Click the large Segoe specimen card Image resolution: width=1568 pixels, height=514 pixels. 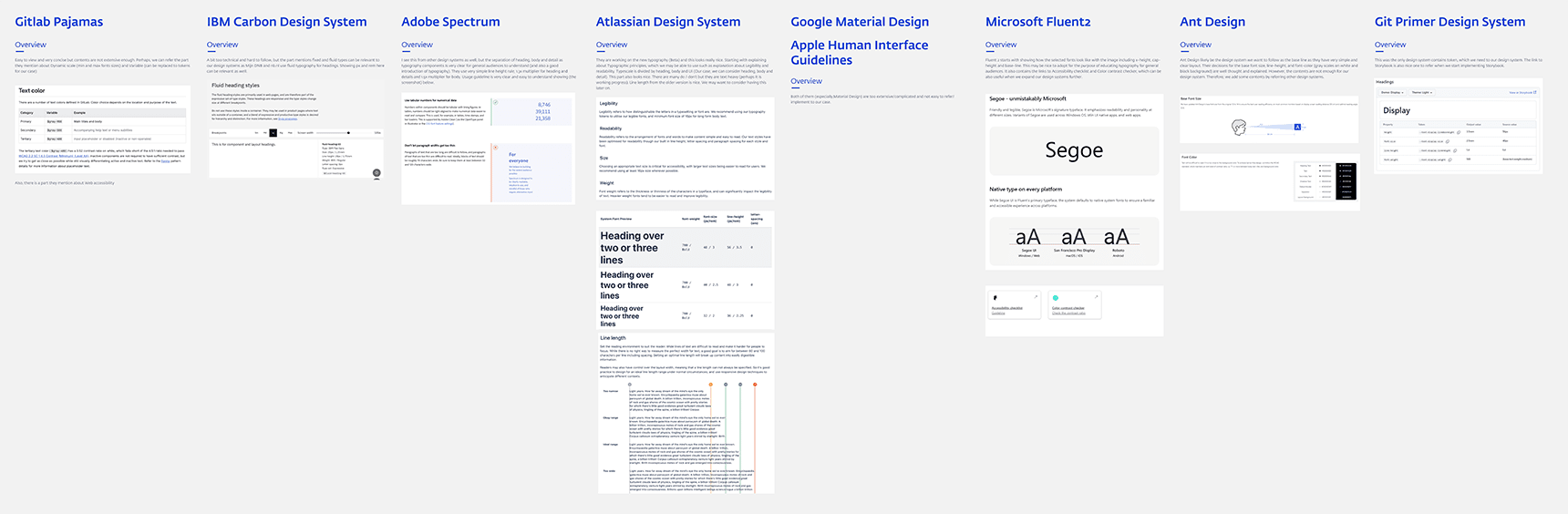tap(1074, 150)
